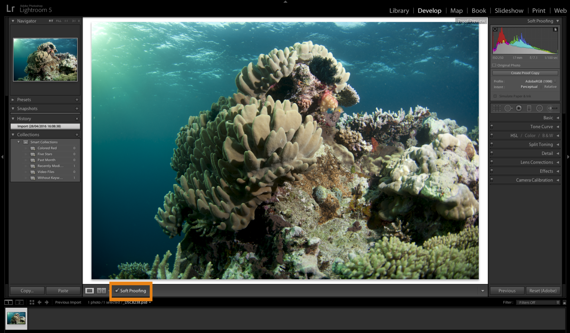Open the Radial Filter tool
The image size is (570, 333).
pyautogui.click(x=540, y=108)
